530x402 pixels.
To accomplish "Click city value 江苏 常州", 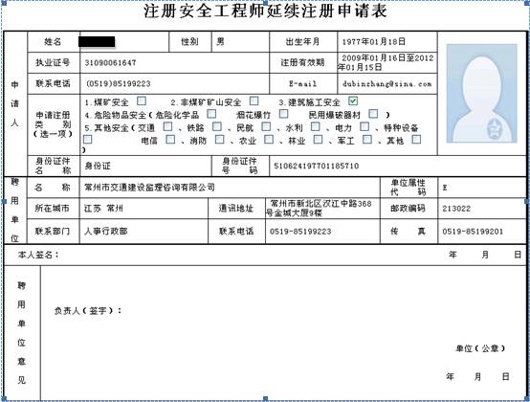I will coord(103,209).
